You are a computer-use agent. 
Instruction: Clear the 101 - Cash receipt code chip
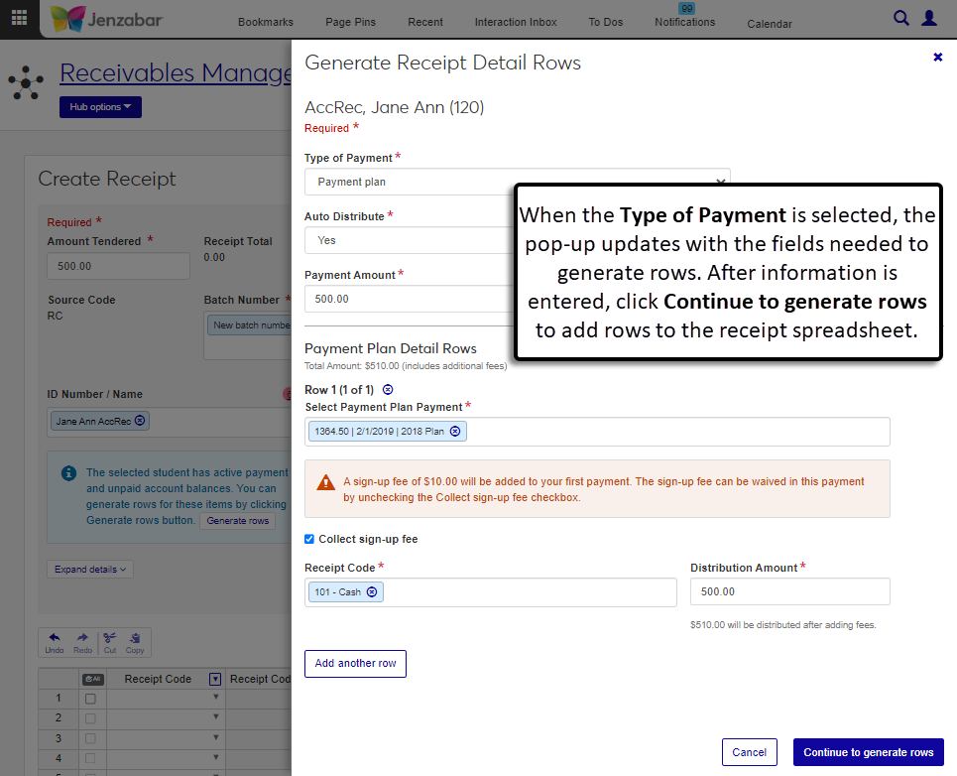(x=372, y=592)
